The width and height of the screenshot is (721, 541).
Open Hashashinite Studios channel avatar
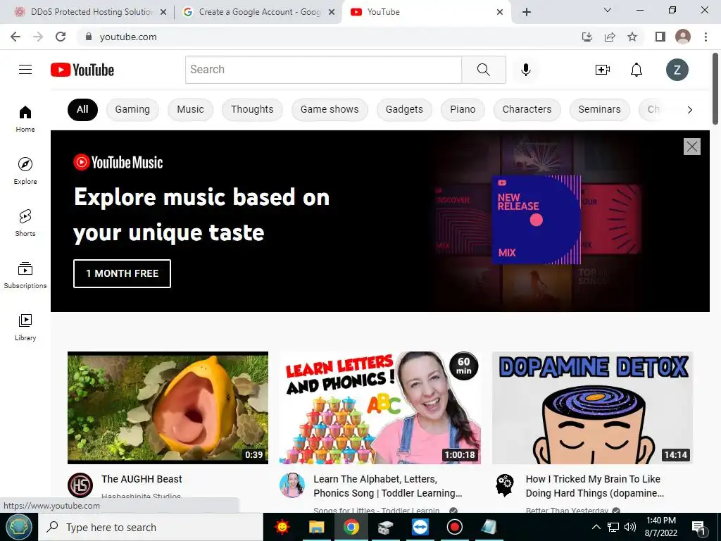coord(80,485)
